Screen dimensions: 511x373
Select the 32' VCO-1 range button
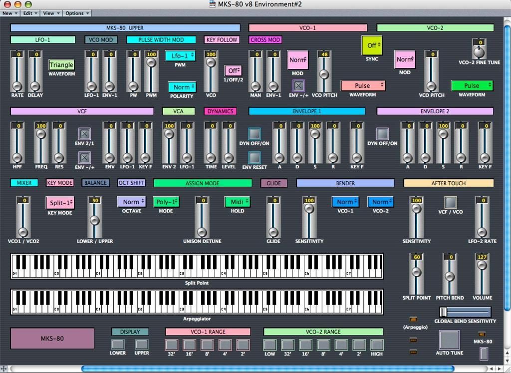click(x=172, y=345)
